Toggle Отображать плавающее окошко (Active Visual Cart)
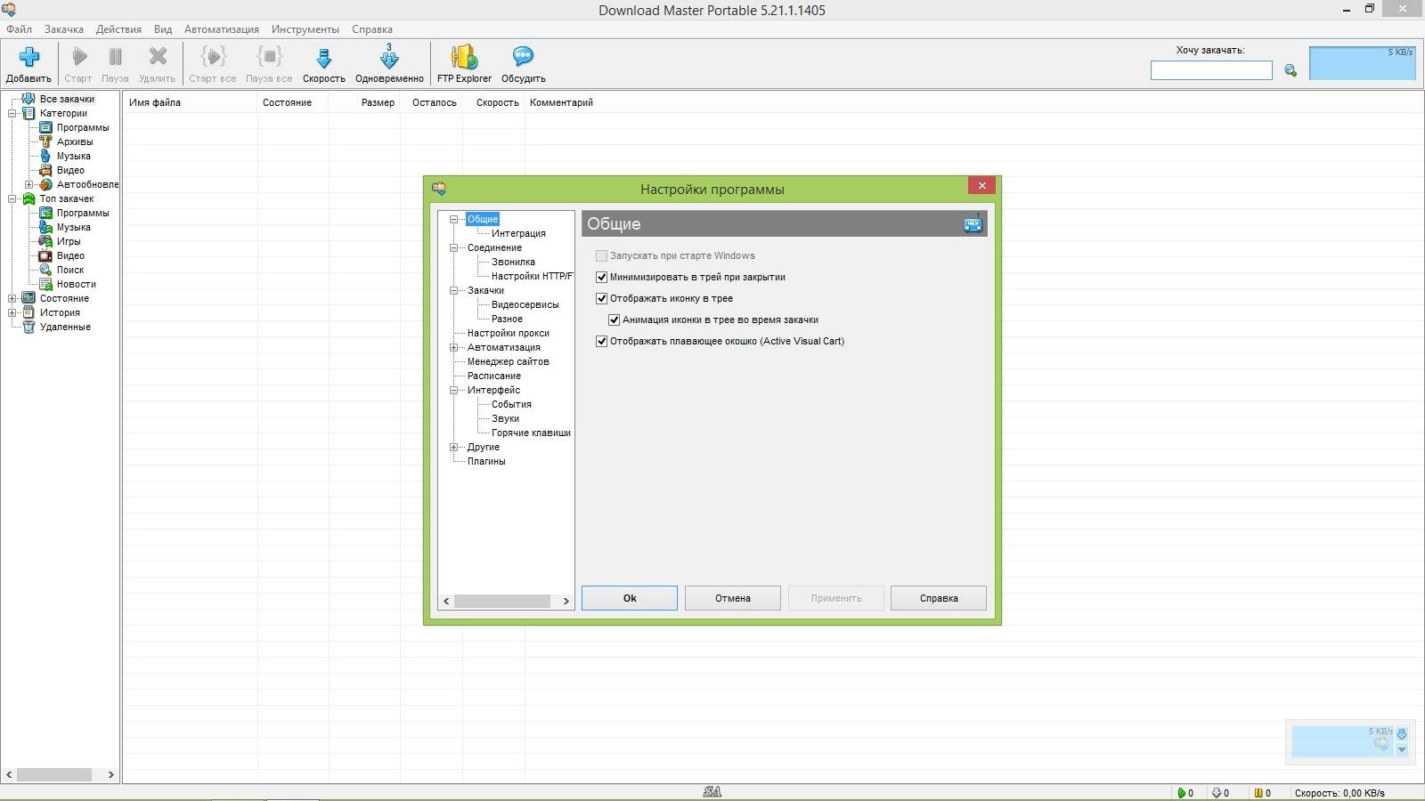Viewport: 1425px width, 801px height. pyautogui.click(x=601, y=341)
